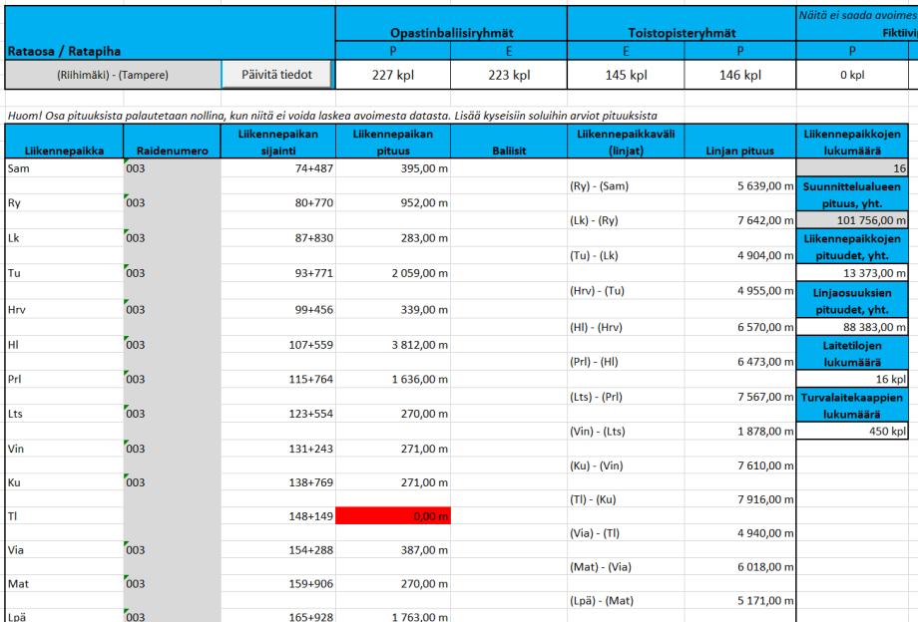Click the Via station name cell
Image resolution: width=918 pixels, height=622 pixels.
65,549
